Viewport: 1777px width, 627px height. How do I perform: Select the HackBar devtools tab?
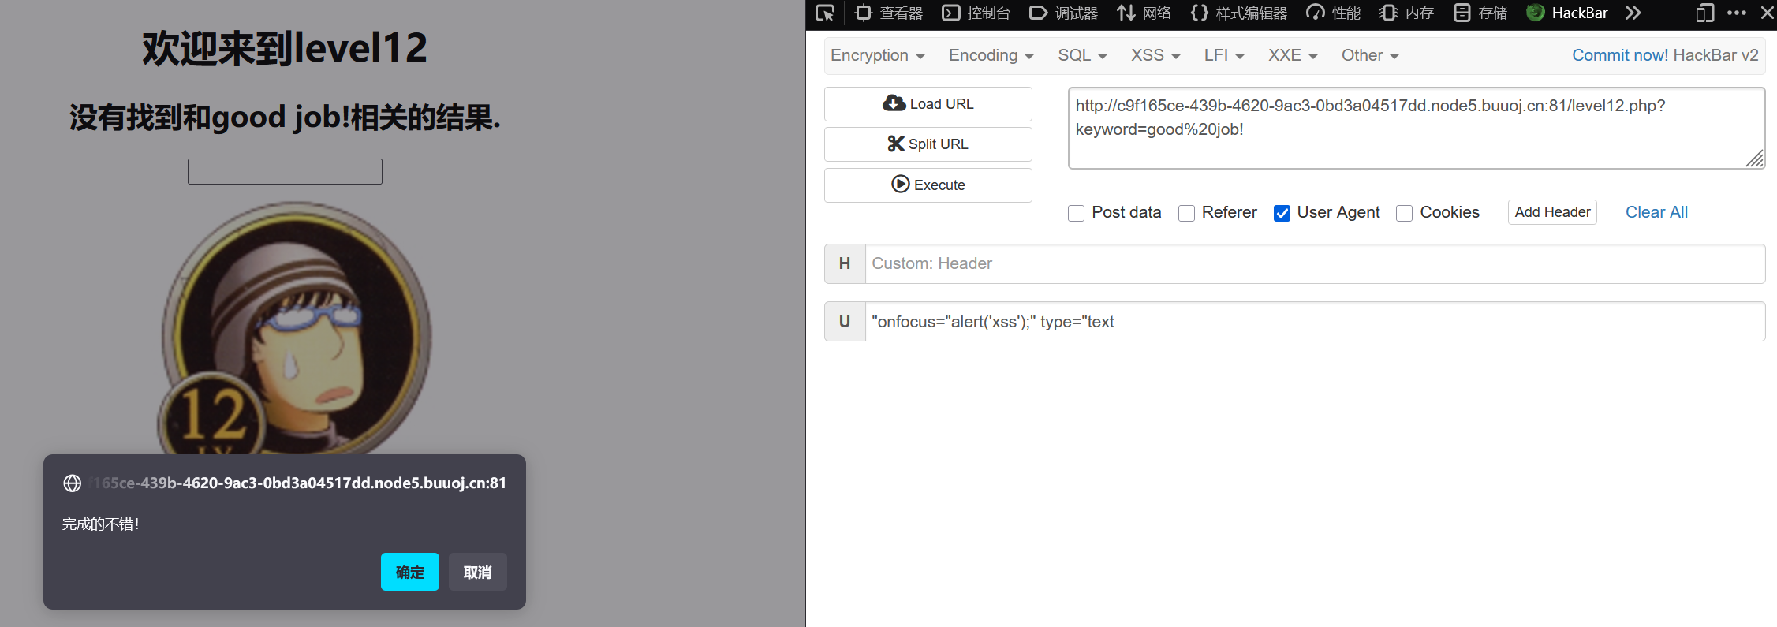pos(1567,13)
